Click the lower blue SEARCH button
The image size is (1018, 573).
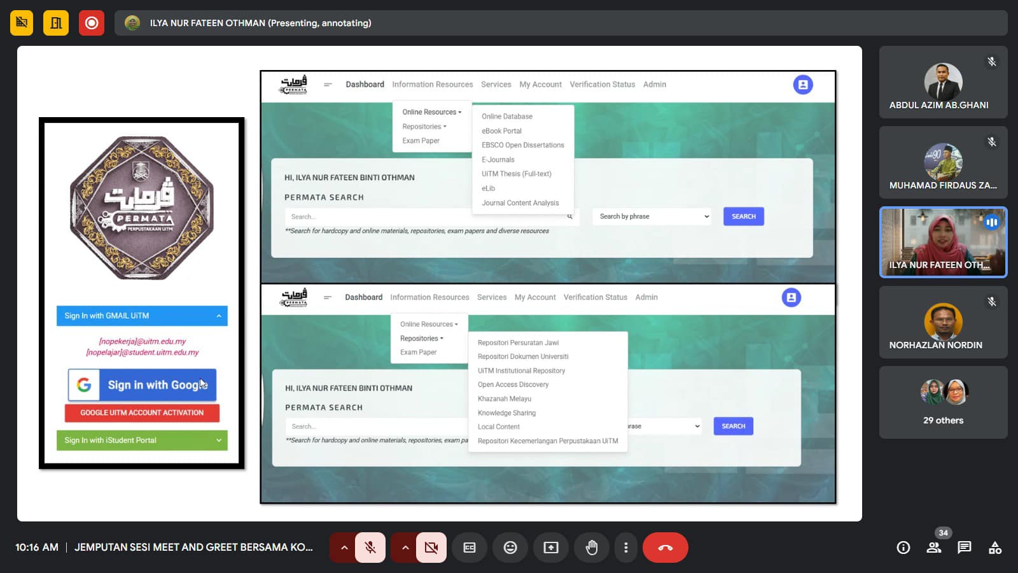click(734, 426)
